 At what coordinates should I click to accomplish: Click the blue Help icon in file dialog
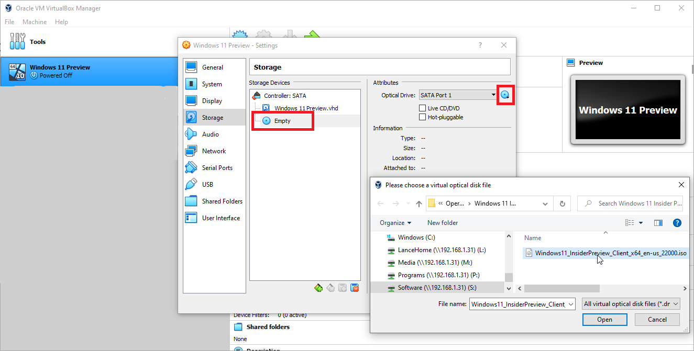tap(677, 223)
